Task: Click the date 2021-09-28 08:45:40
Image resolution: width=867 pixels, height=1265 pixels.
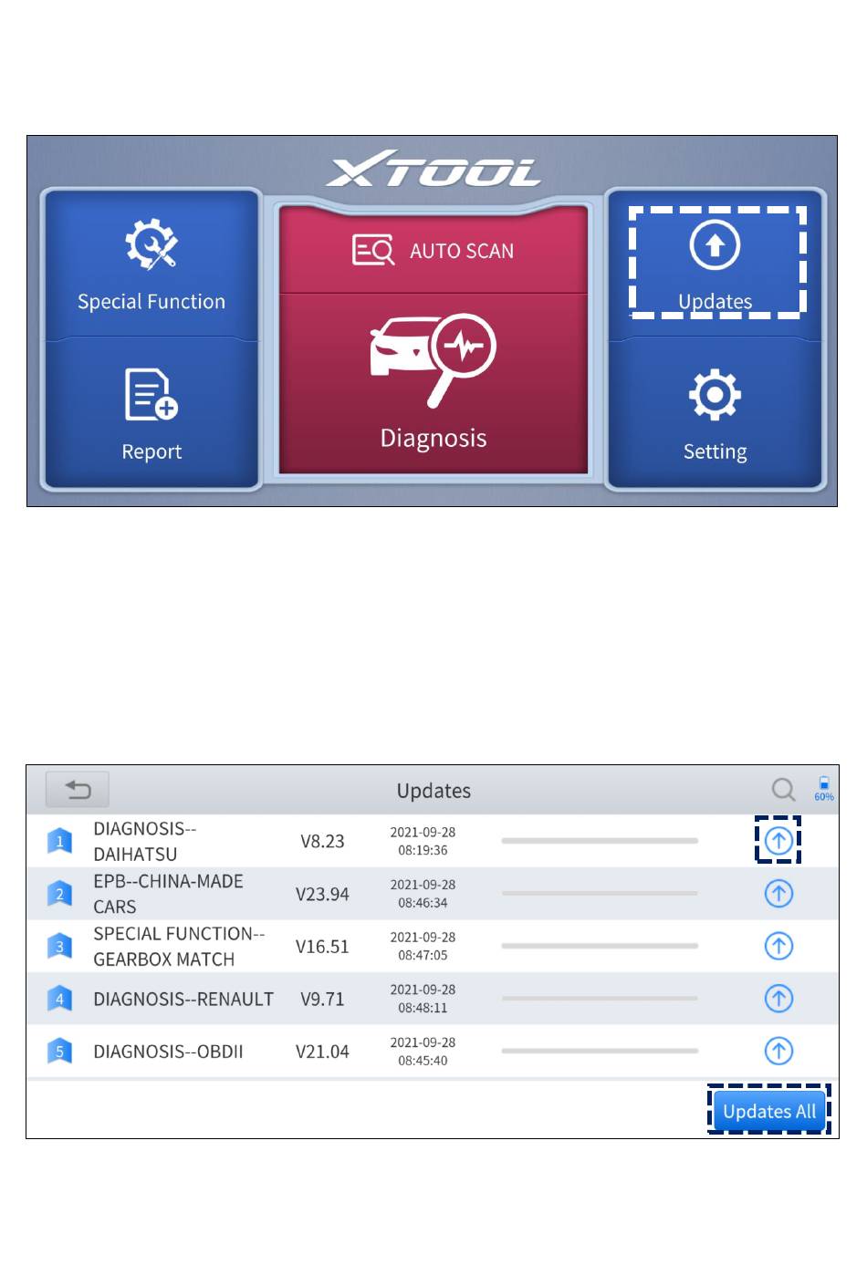Action: point(423,1051)
